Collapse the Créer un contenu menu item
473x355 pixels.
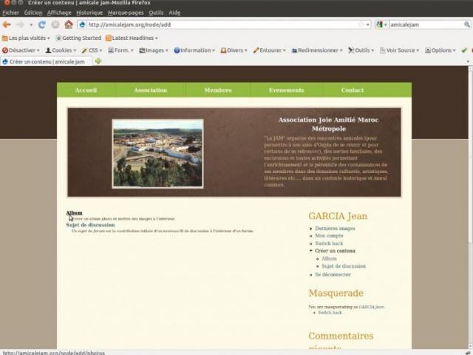point(335,251)
